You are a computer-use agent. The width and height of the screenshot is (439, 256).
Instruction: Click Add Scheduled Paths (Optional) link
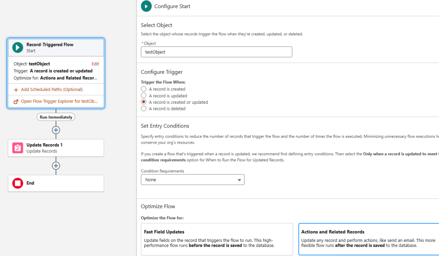51,90
